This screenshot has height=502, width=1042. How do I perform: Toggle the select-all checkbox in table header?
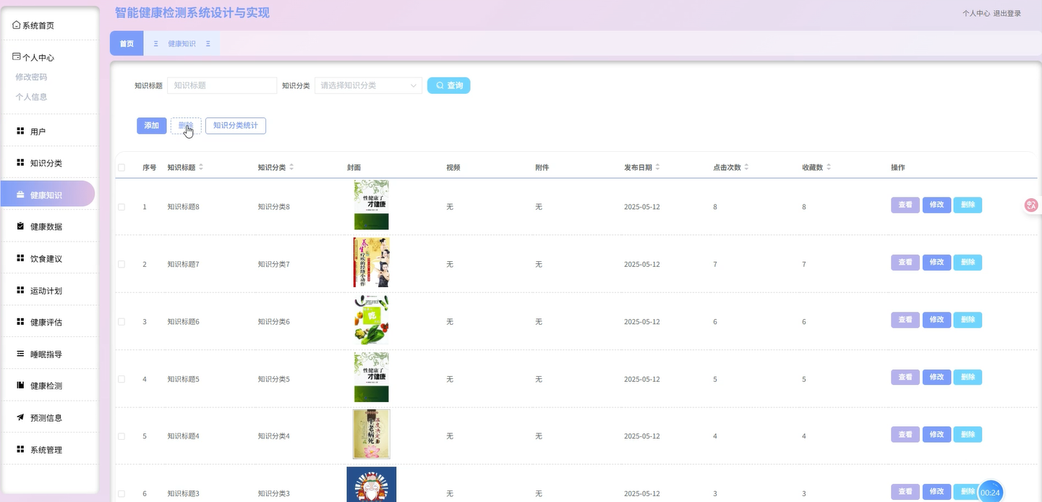click(x=121, y=167)
